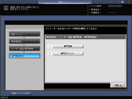
Task: Click number 1 key label
Action: 50,46
